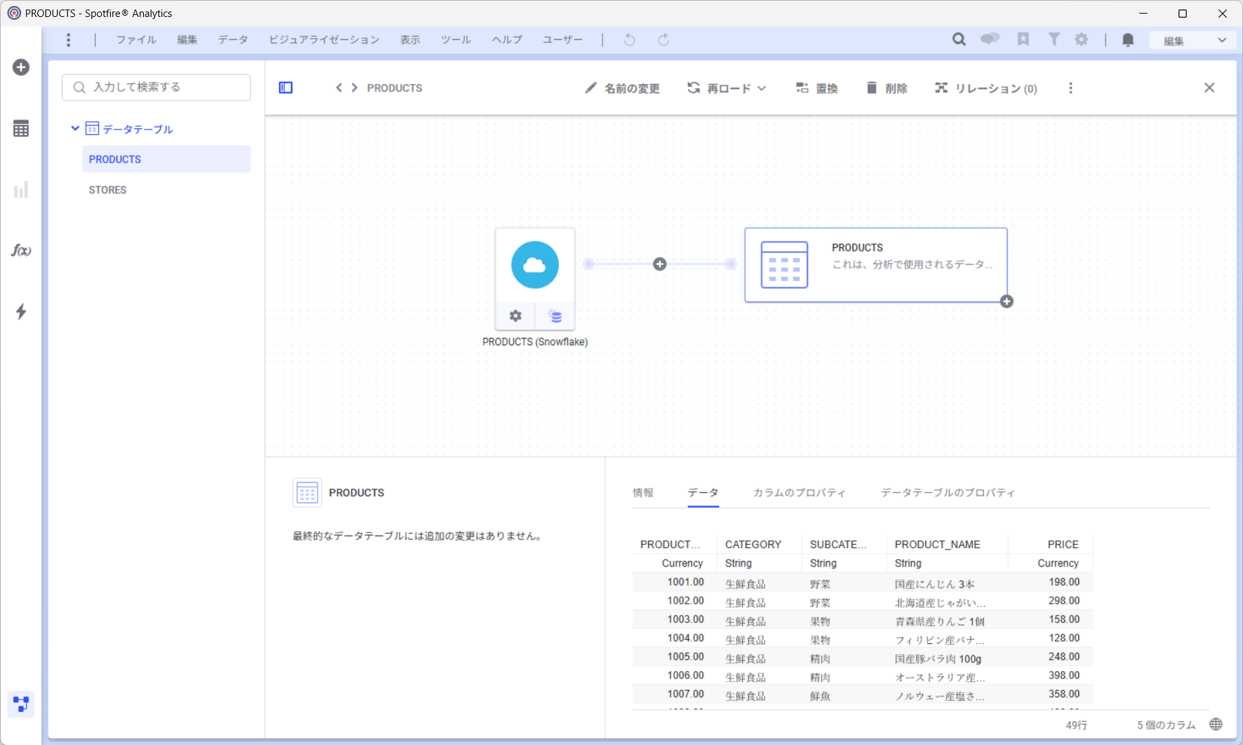The width and height of the screenshot is (1243, 745).
Task: Open the 再ロード dropdown arrow
Action: (762, 88)
